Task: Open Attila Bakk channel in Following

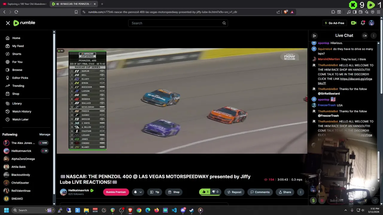Action: (x=19, y=167)
